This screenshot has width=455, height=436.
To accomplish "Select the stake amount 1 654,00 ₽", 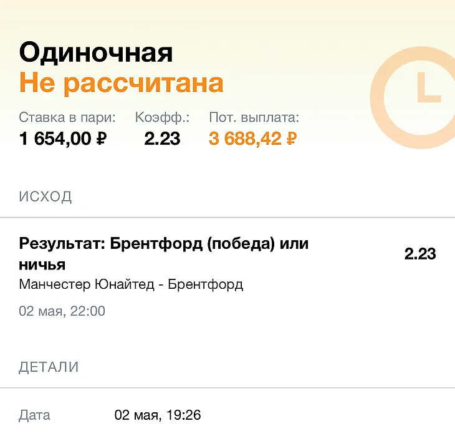I will pyautogui.click(x=63, y=138).
